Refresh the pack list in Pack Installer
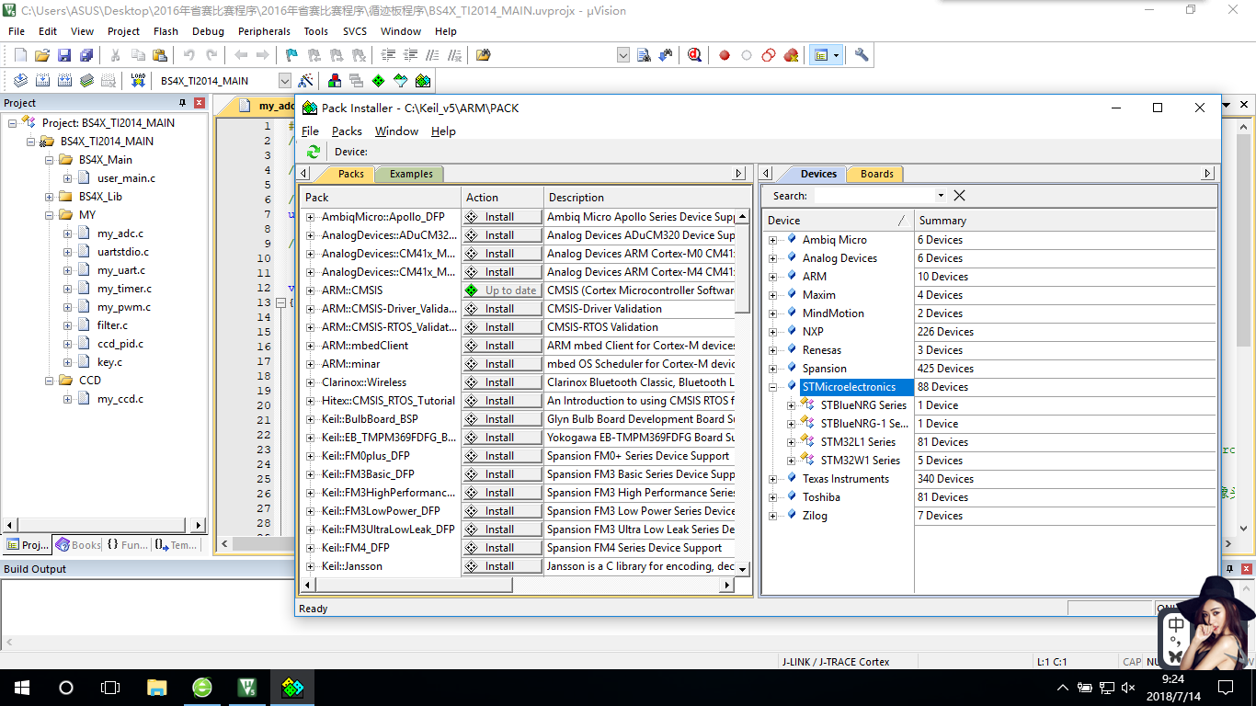1256x706 pixels. point(314,152)
